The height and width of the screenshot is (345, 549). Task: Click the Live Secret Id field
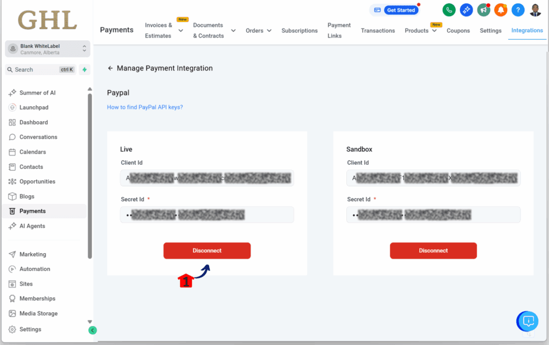click(207, 215)
